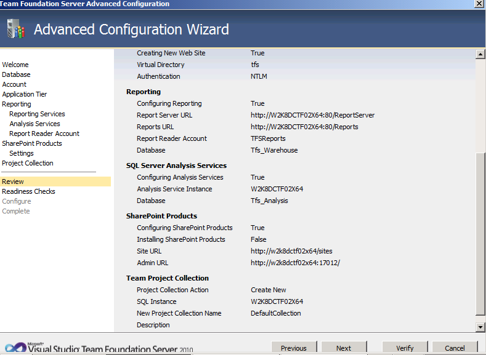The height and width of the screenshot is (355, 486).
Task: Open the Reporting Services sub-step
Action: (x=37, y=114)
